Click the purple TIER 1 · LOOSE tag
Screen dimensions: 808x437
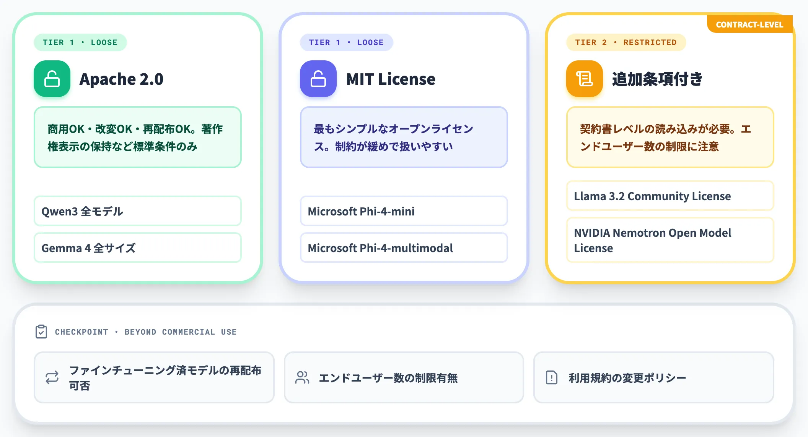pyautogui.click(x=346, y=42)
